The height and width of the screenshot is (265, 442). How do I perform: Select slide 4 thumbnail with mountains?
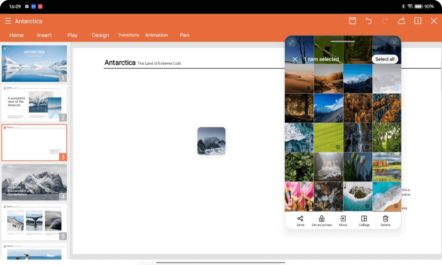pyautogui.click(x=34, y=182)
